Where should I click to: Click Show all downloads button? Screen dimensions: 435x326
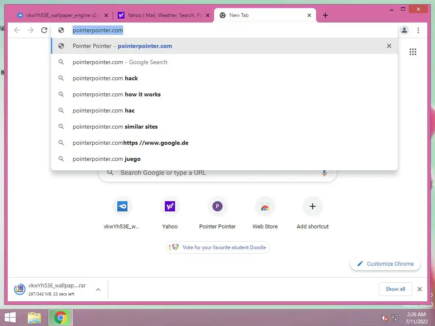coord(395,289)
